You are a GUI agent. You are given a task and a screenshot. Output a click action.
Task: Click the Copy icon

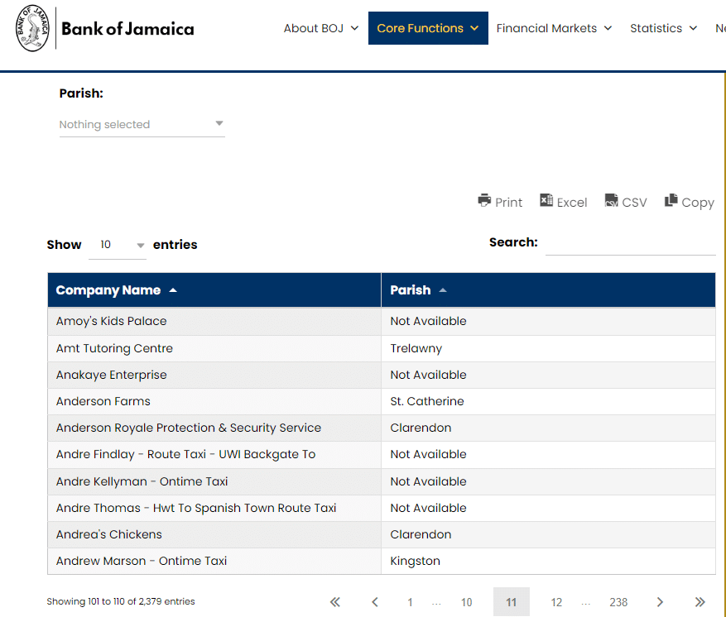click(x=671, y=201)
